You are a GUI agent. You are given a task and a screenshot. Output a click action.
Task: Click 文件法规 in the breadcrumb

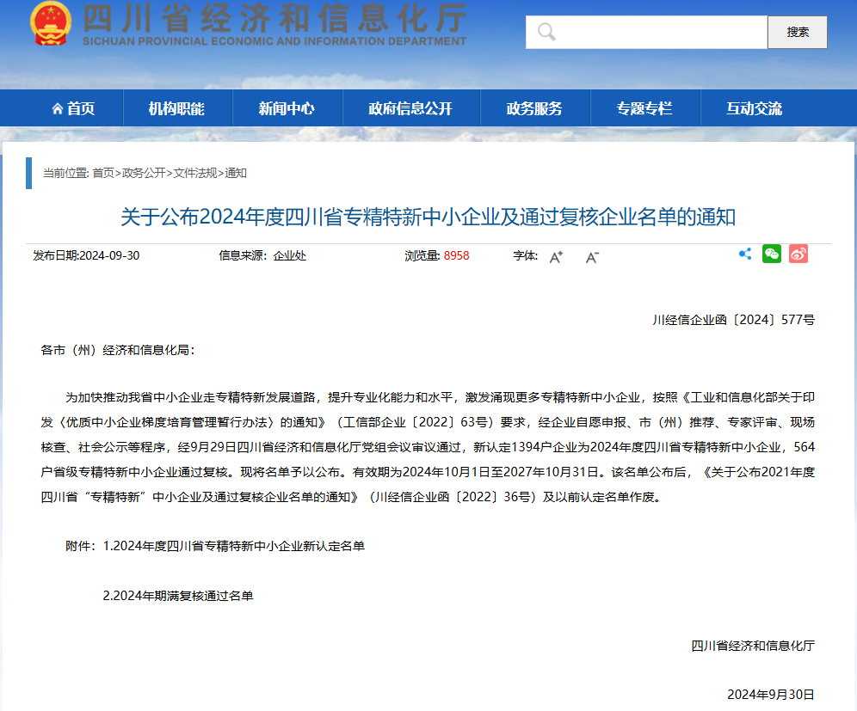[x=195, y=173]
